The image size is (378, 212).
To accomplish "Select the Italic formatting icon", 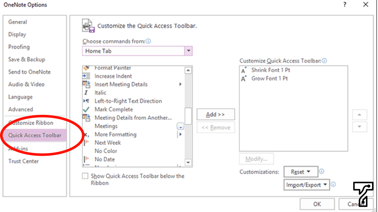I will click(x=87, y=93).
